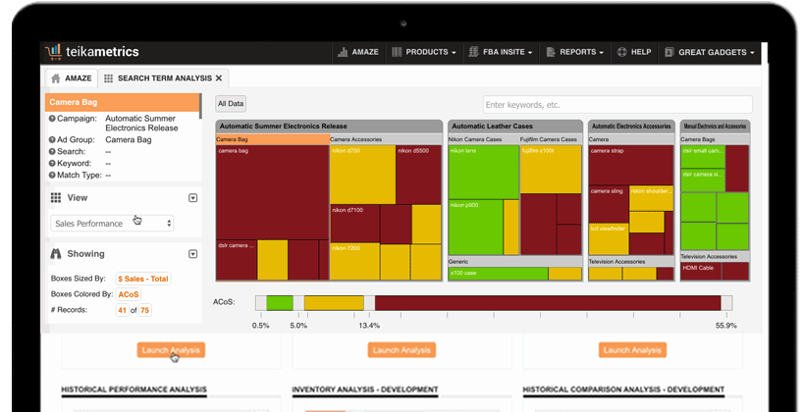Viewport: 803px width, 412px height.
Task: Click the All Data button
Action: point(232,104)
